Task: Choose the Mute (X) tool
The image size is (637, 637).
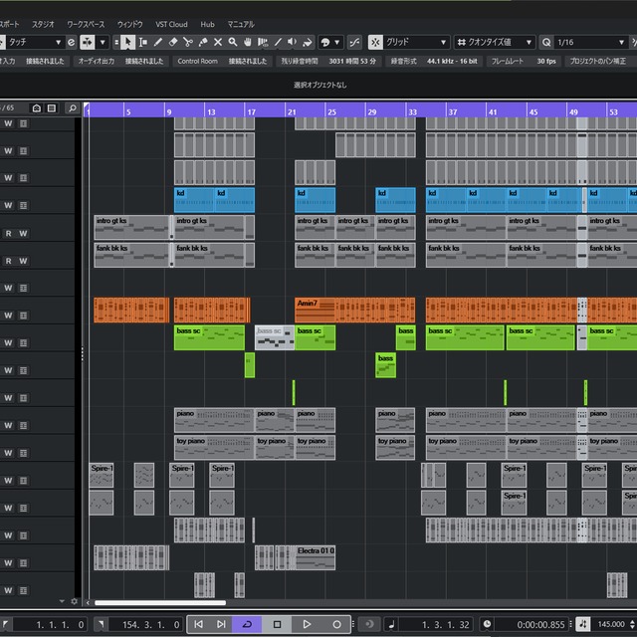Action: click(x=218, y=42)
